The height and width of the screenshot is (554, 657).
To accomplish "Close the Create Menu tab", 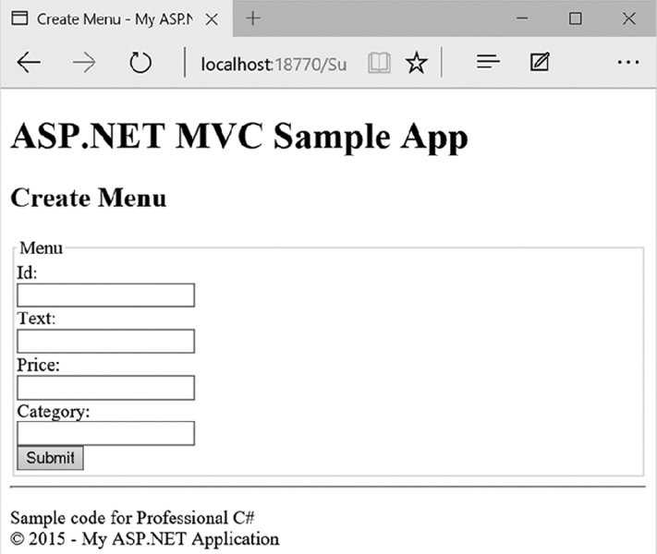I will tap(212, 18).
